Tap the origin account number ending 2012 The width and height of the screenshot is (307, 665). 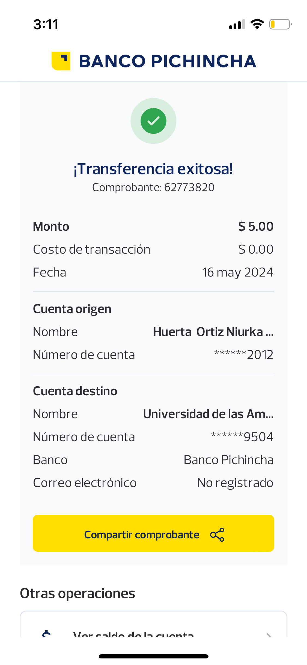(x=244, y=355)
